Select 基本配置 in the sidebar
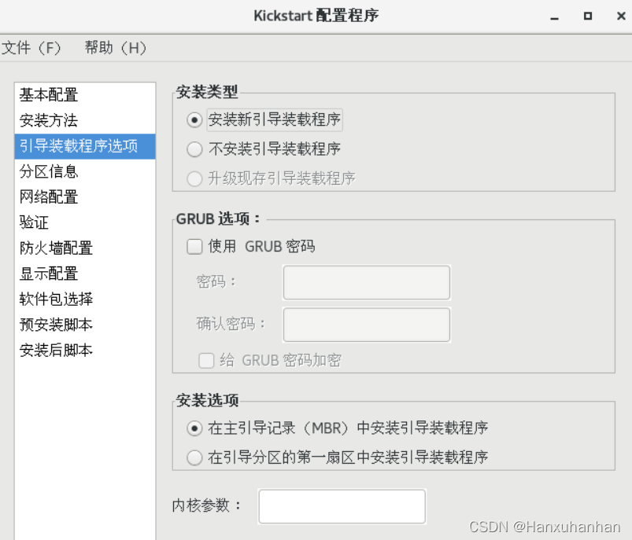 49,95
